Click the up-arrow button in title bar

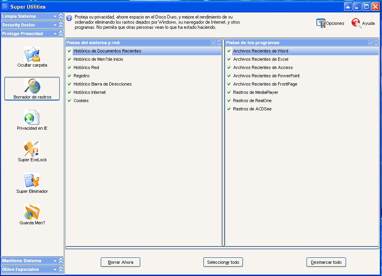(348, 7)
